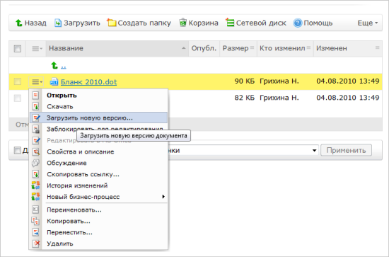Click the pencil icon beside Загрузить новую версию
Screen dimensions: 389x257
coord(36,118)
